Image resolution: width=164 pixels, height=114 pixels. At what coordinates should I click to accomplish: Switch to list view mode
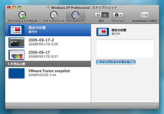(x=105, y=15)
